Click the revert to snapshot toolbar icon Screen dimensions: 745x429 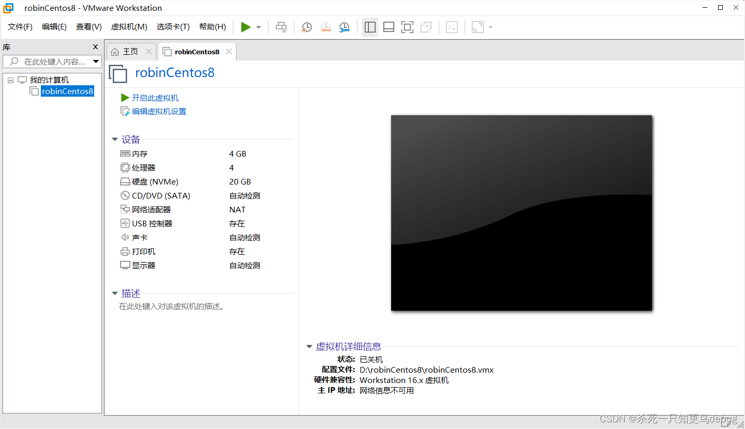click(325, 27)
